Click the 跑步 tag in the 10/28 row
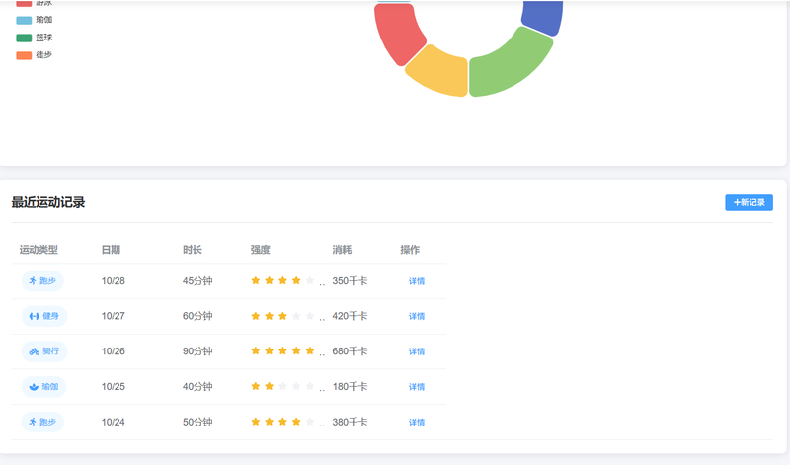Image resolution: width=790 pixels, height=465 pixels. pos(42,281)
